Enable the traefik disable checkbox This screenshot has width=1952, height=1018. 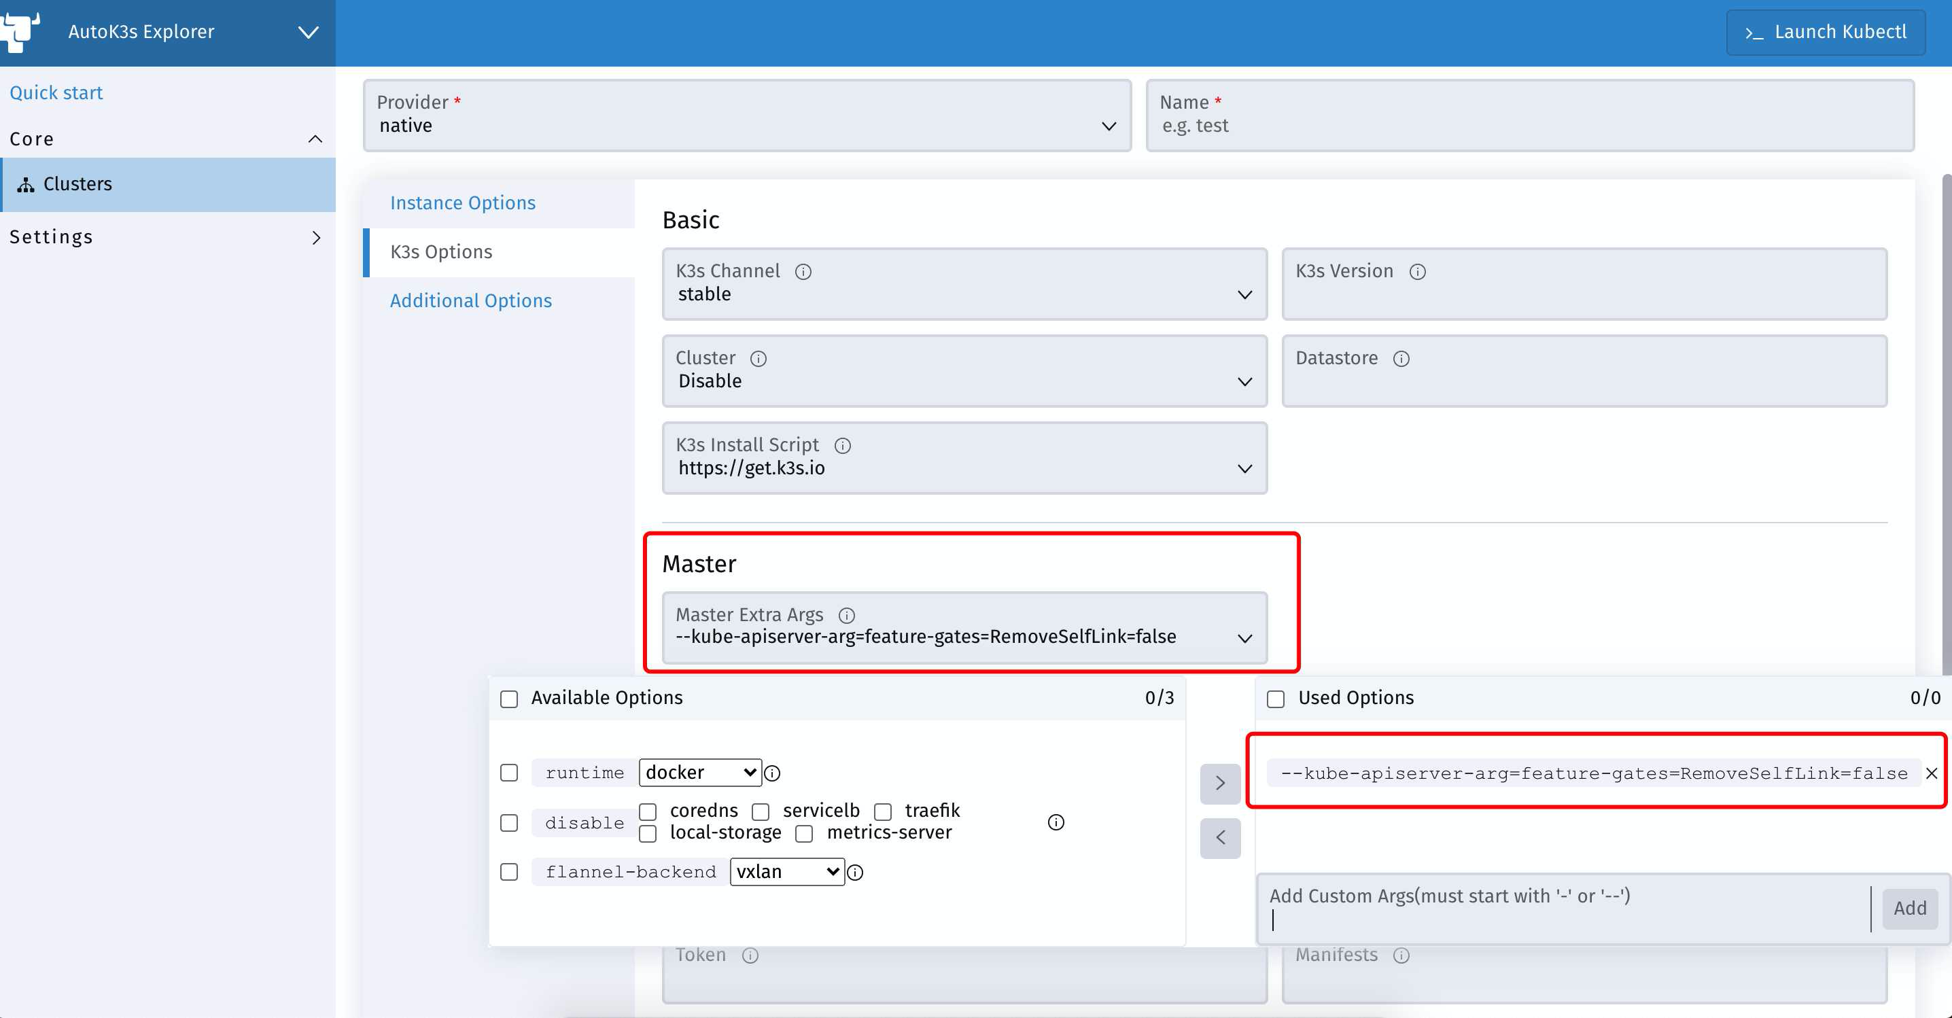[x=883, y=812]
